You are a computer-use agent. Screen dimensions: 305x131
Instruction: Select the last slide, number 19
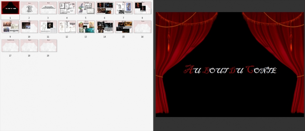pyautogui.click(x=48, y=46)
